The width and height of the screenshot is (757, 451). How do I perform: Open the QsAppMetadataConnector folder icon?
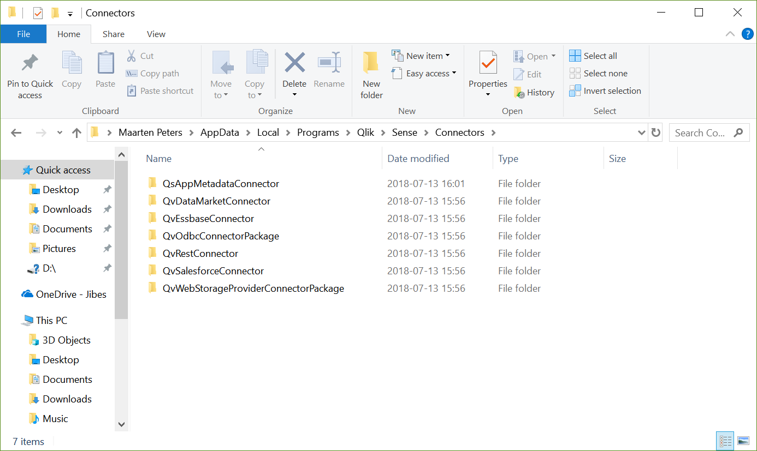click(x=152, y=183)
